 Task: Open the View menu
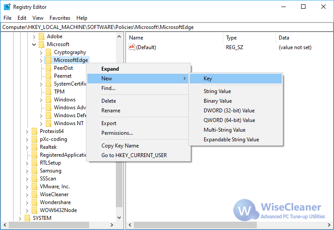pos(38,18)
